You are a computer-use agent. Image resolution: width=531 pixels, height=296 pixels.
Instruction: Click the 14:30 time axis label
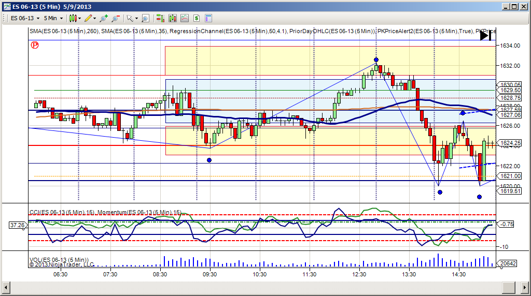(458, 274)
